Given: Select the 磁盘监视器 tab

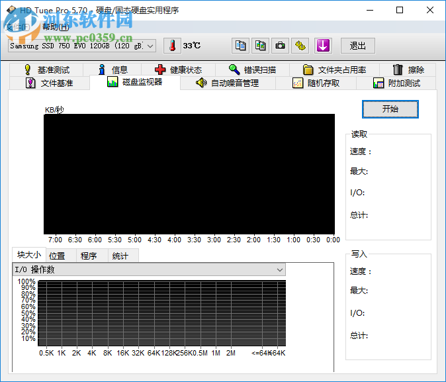Looking at the screenshot, I should click(x=135, y=82).
